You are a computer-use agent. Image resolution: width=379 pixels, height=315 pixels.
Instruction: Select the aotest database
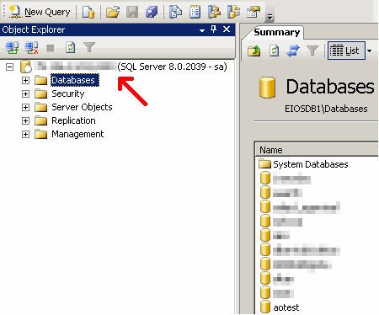pyautogui.click(x=286, y=307)
